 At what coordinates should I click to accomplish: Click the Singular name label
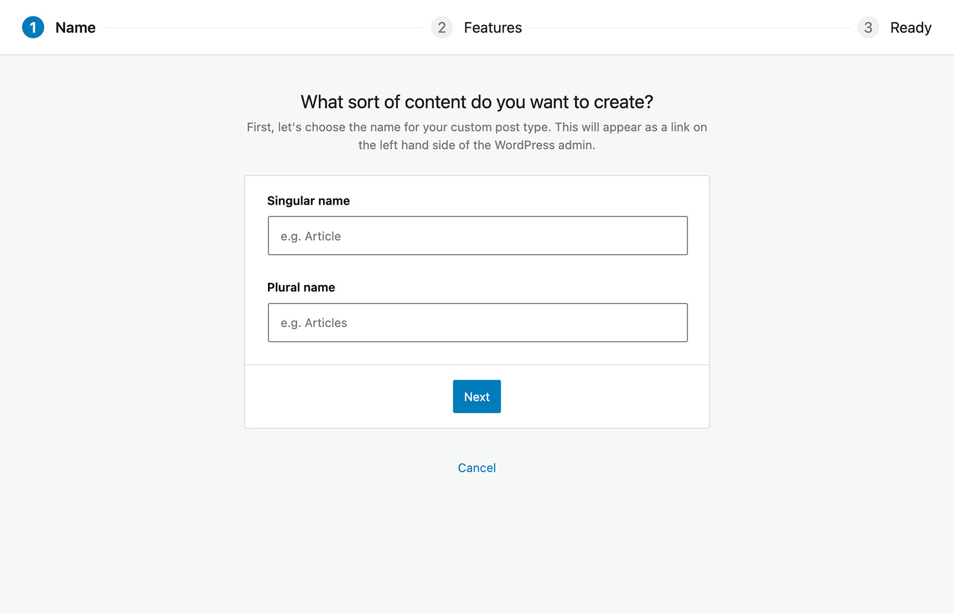tap(309, 200)
